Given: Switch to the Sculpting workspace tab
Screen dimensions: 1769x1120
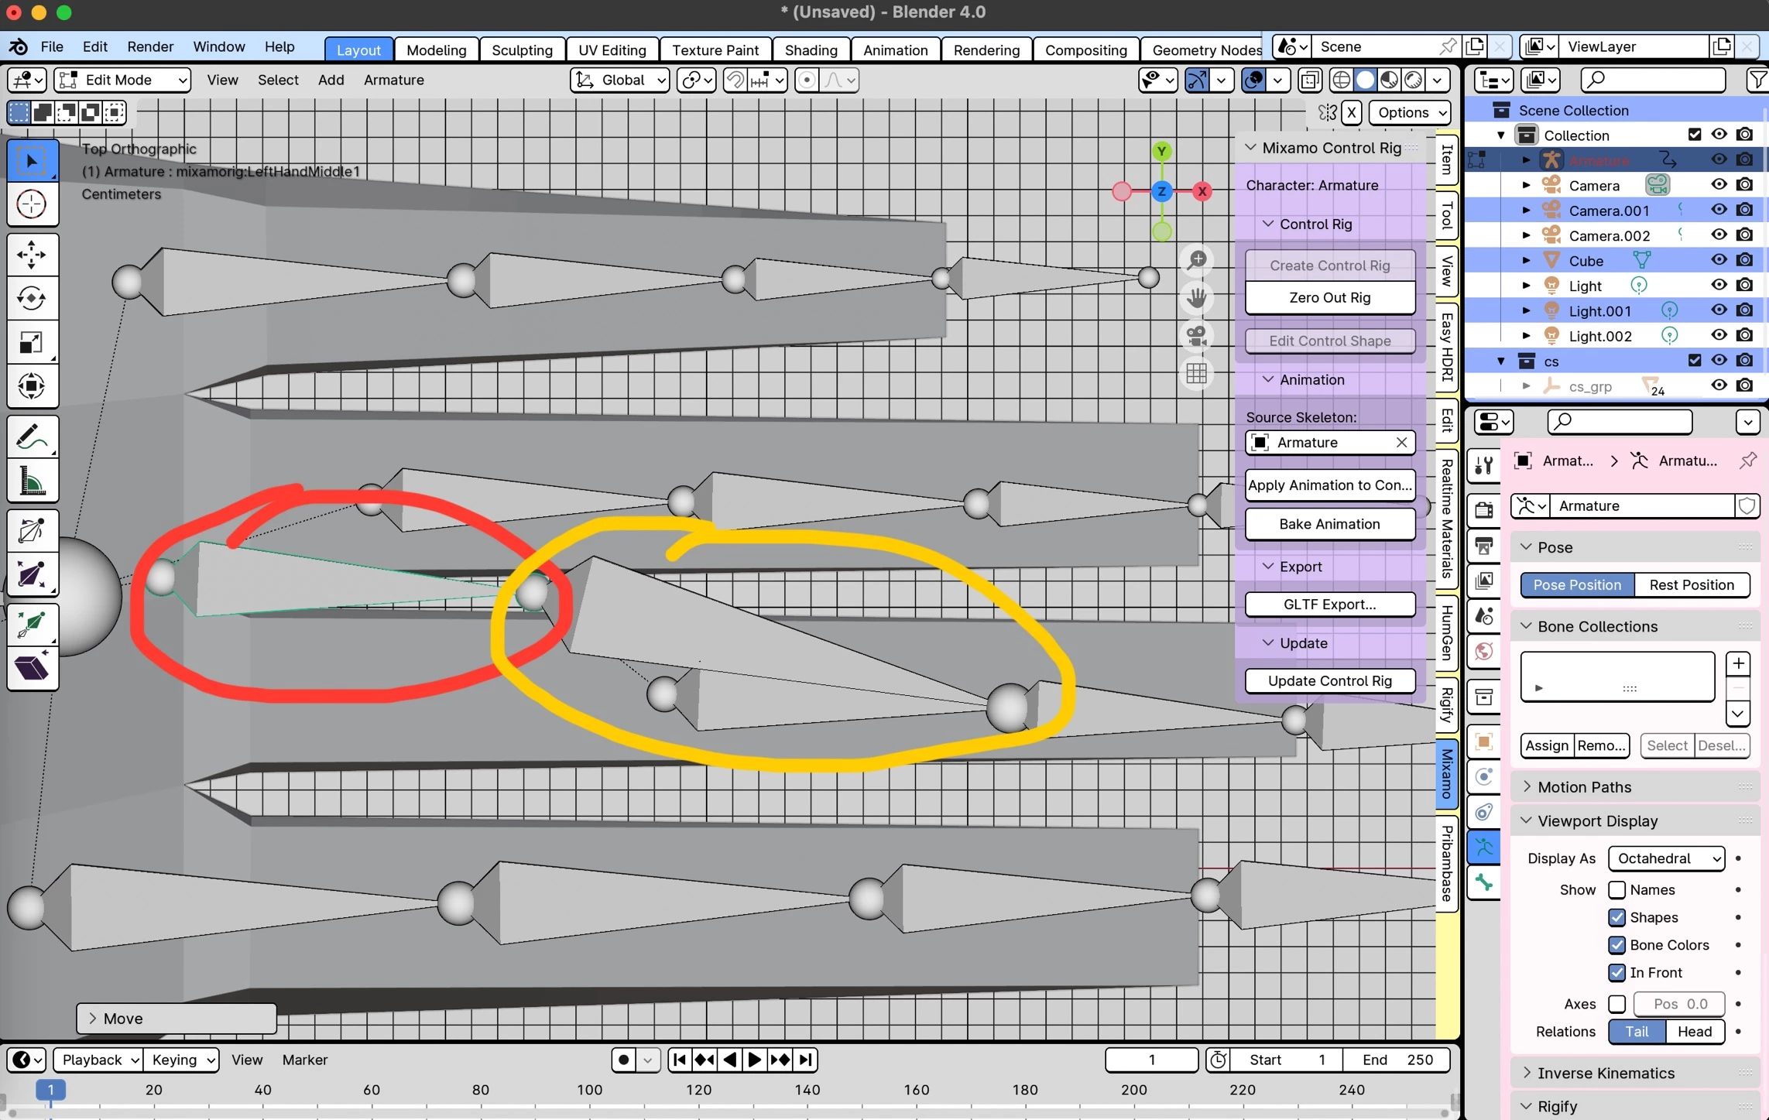Looking at the screenshot, I should [522, 50].
